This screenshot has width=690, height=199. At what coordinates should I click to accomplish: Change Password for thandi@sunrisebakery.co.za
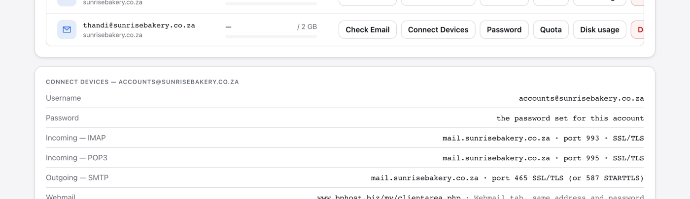click(504, 29)
